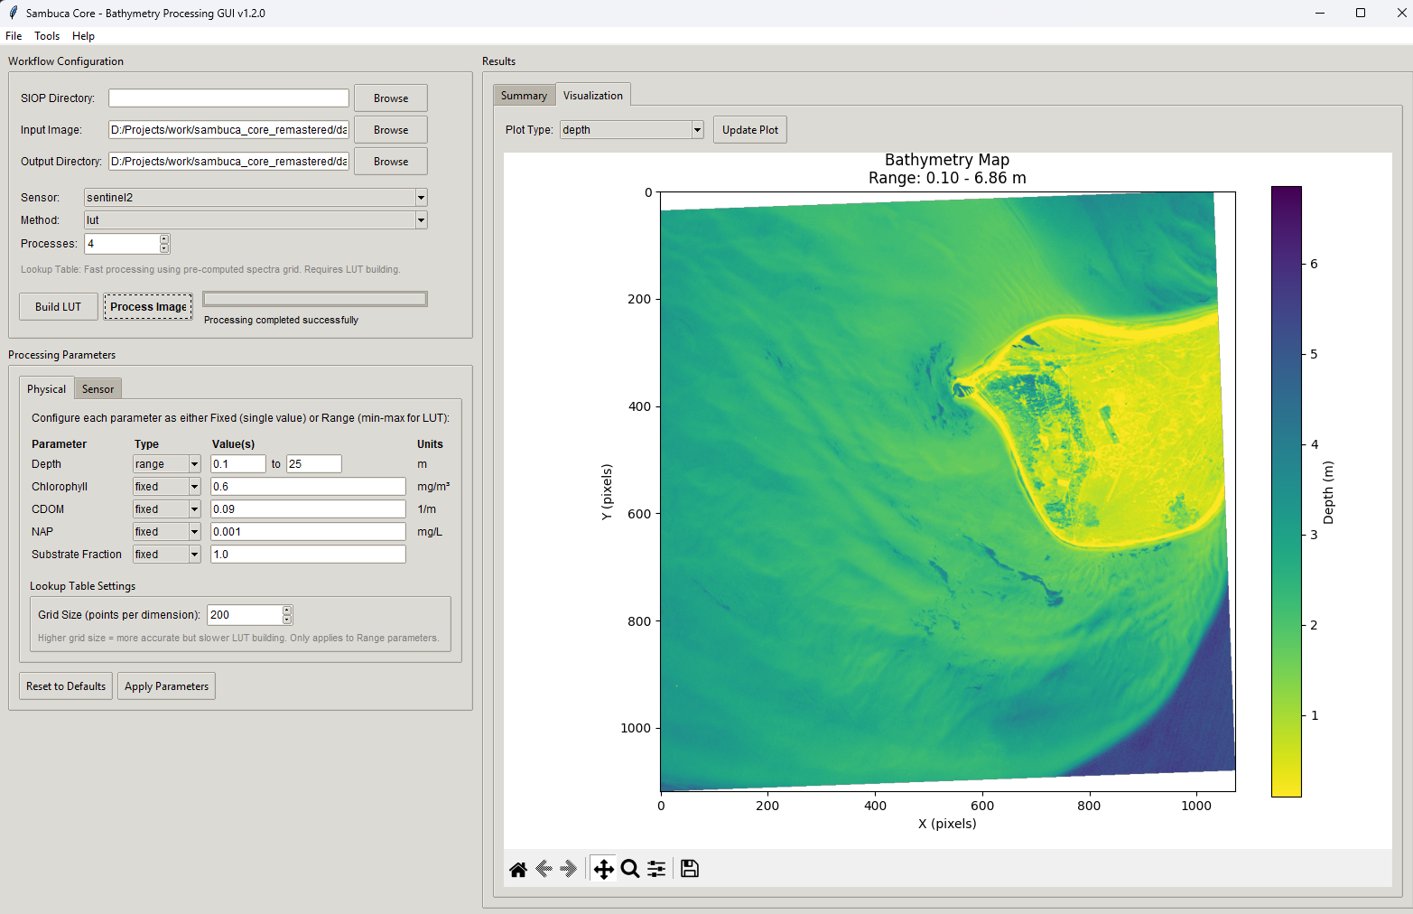
Task: Expand the Sensor dropdown showing sentinel2
Action: click(x=421, y=198)
